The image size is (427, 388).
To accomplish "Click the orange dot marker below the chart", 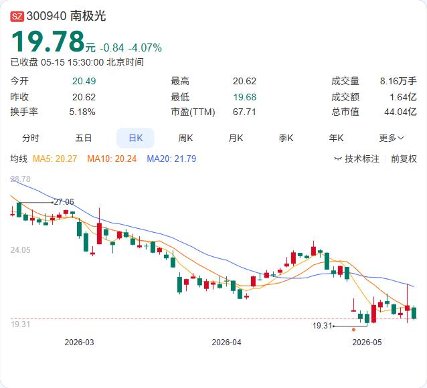I will [x=353, y=330].
